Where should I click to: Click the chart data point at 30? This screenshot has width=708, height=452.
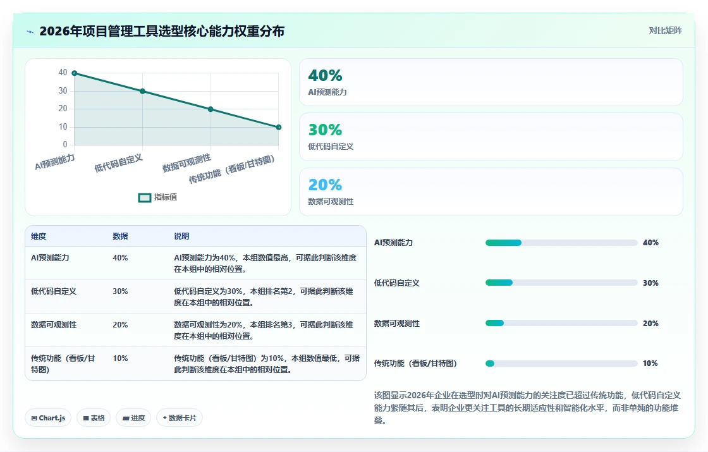pyautogui.click(x=143, y=91)
